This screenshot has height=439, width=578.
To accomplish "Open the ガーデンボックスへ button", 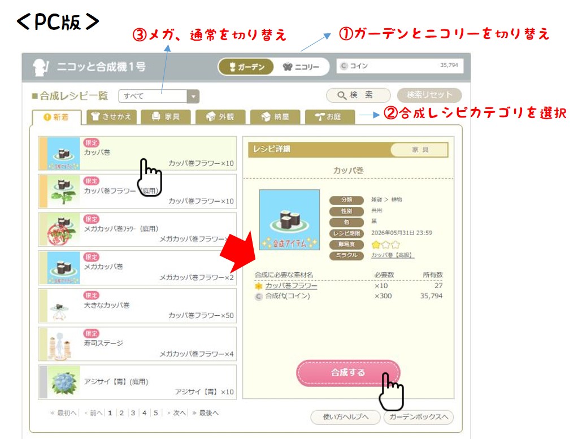I will [419, 418].
